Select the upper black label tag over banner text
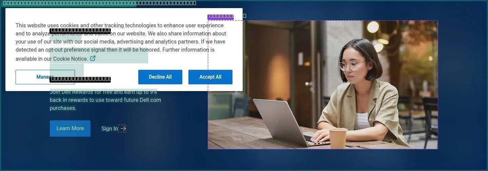This screenshot has height=171, width=488. click(x=80, y=31)
